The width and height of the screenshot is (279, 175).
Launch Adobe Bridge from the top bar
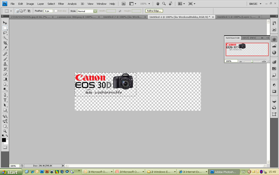[x=124, y=4]
